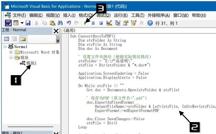Open Project Explorer toolbar icon
This screenshot has width=216, height=134.
(118, 23)
